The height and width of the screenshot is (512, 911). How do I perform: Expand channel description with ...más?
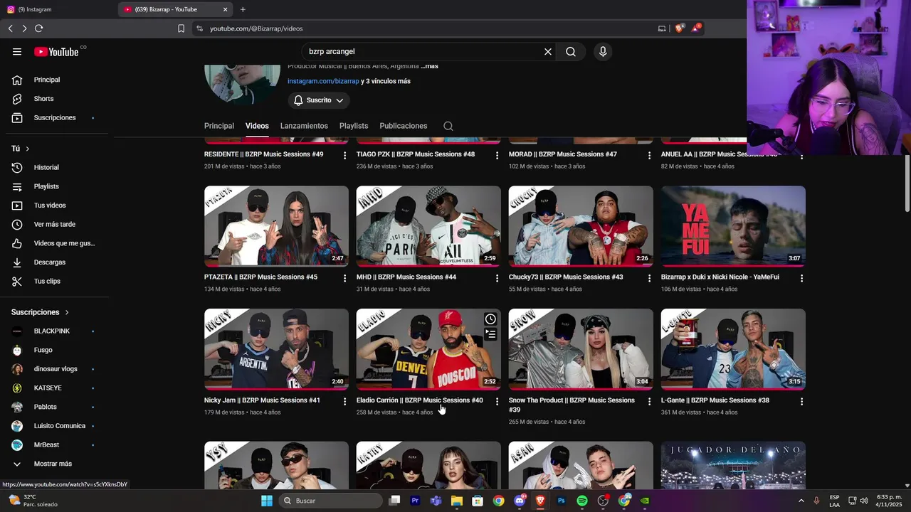pyautogui.click(x=429, y=66)
